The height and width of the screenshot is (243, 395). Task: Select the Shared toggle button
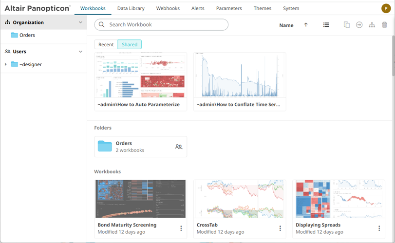pyautogui.click(x=130, y=44)
